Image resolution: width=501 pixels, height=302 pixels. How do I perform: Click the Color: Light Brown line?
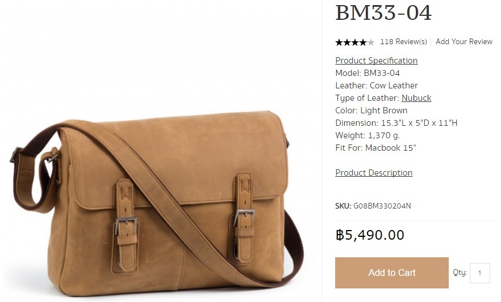click(x=371, y=110)
